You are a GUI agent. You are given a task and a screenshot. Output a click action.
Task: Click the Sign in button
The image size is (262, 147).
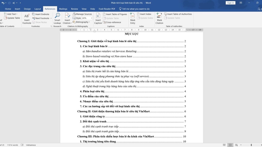(230, 3)
